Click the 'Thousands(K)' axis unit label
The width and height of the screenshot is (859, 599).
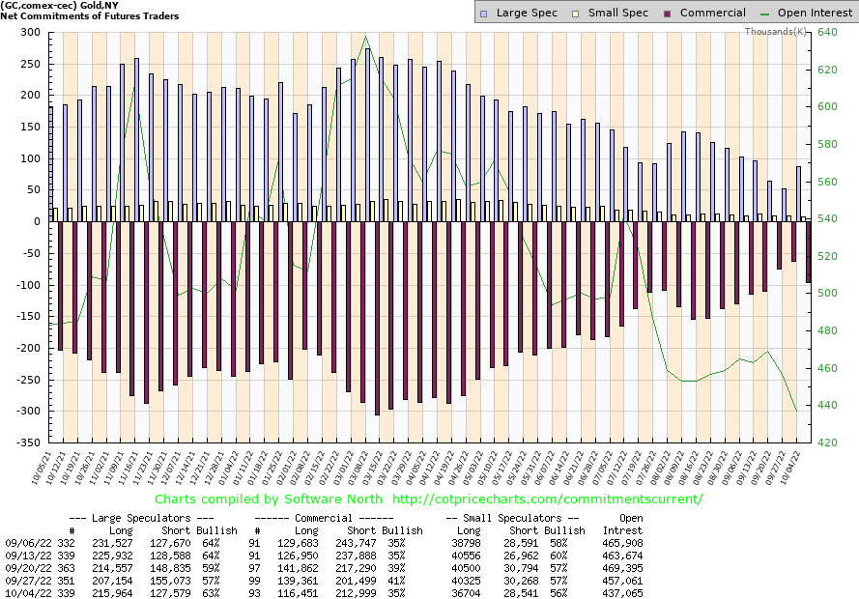(x=776, y=32)
